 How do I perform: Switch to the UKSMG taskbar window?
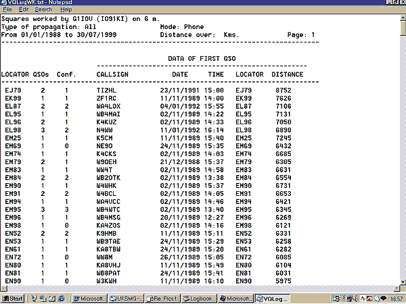point(126,299)
